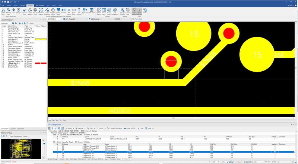Expand the Validate dropdown in Error Explorer
This screenshot has width=298, height=164.
coord(85,128)
